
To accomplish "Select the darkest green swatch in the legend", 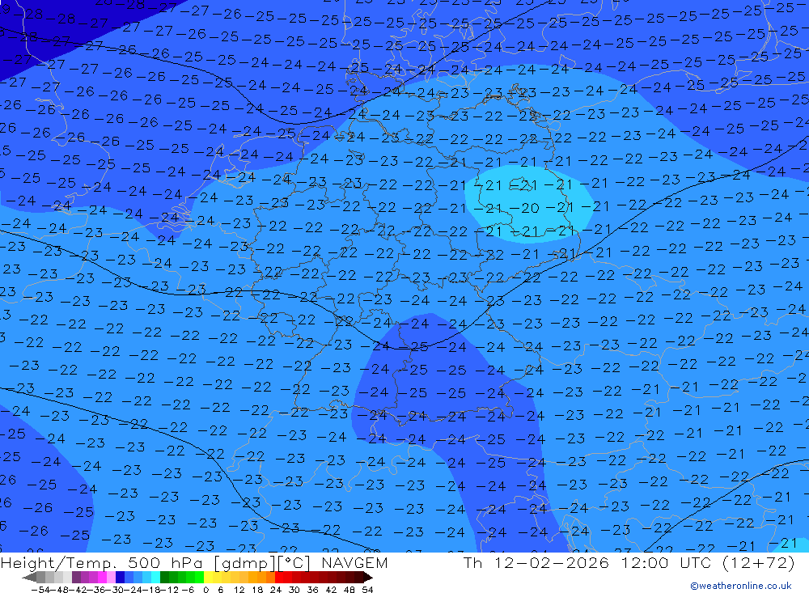I will coord(164,577).
